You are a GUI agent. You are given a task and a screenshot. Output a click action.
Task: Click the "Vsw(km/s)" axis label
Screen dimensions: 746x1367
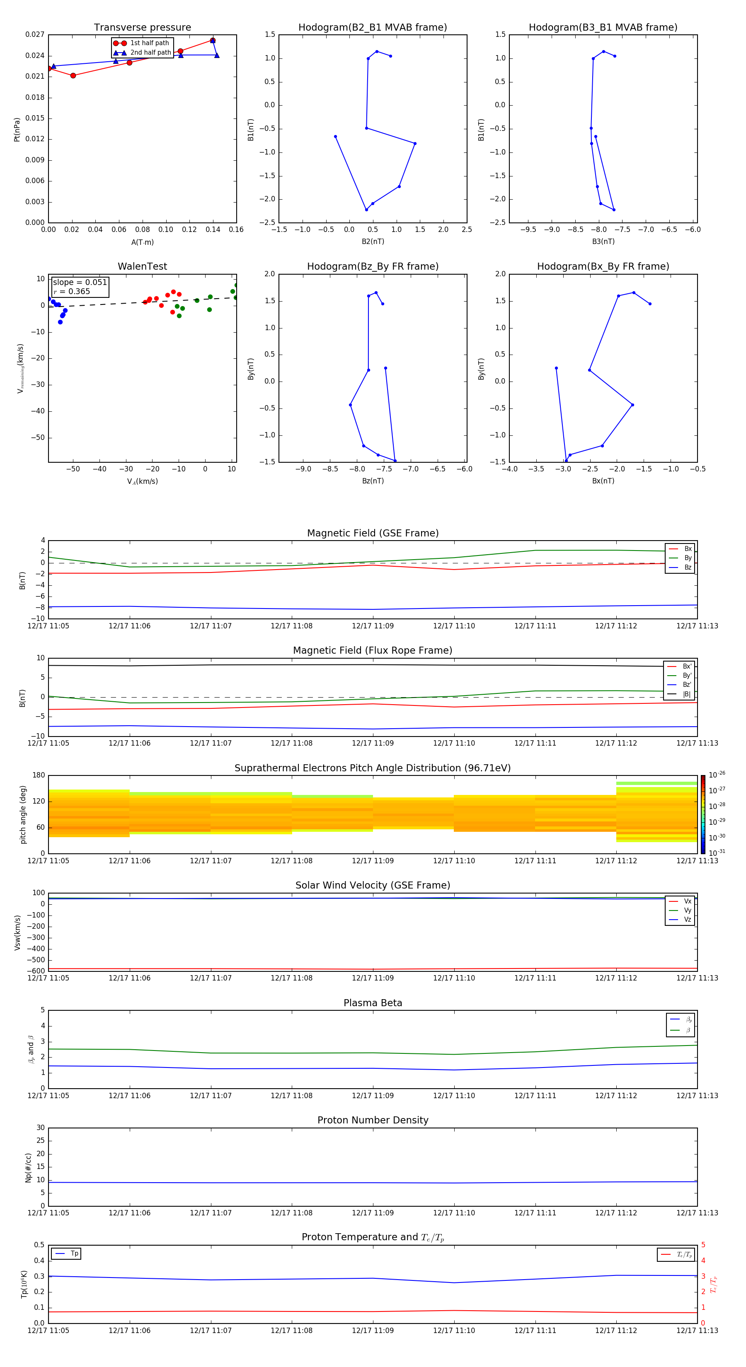pos(17,932)
